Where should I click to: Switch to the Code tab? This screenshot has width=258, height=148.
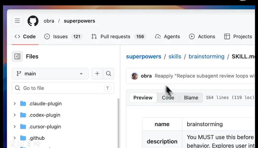pyautogui.click(x=25, y=36)
